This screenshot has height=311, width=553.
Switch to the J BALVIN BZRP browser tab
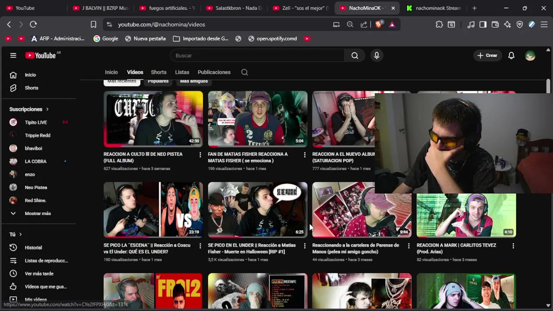pos(101,8)
